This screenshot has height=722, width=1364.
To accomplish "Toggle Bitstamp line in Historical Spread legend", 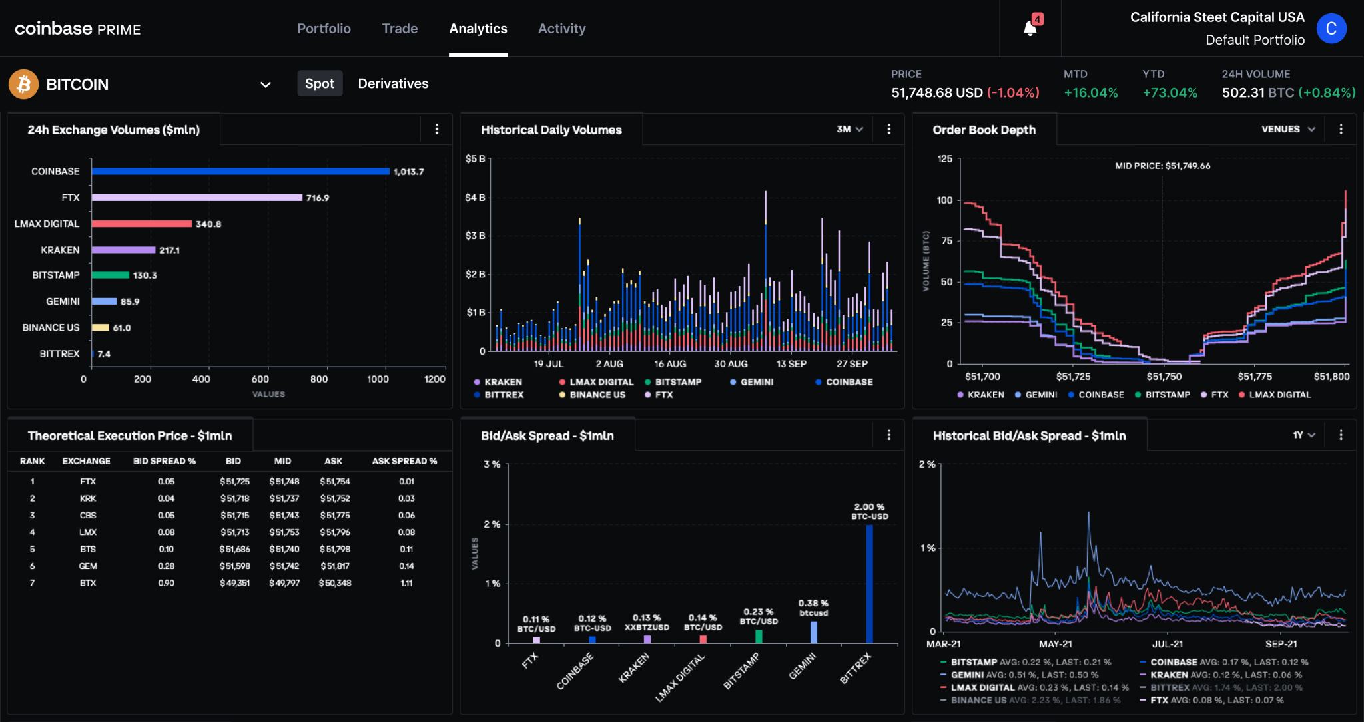I will coord(1026,662).
